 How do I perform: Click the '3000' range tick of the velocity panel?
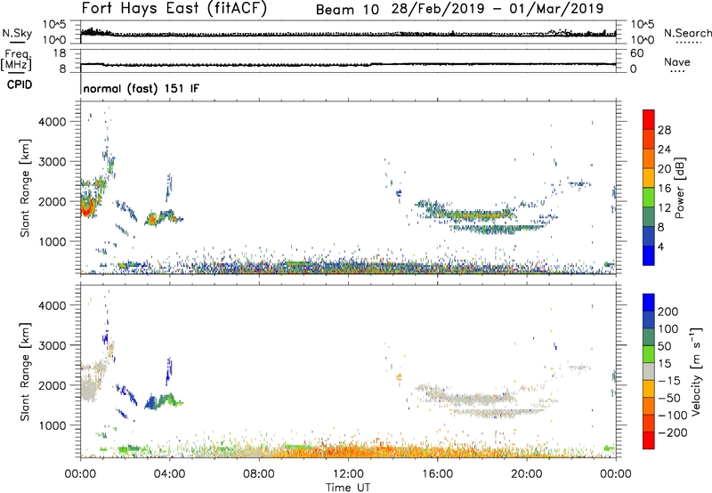[x=53, y=345]
